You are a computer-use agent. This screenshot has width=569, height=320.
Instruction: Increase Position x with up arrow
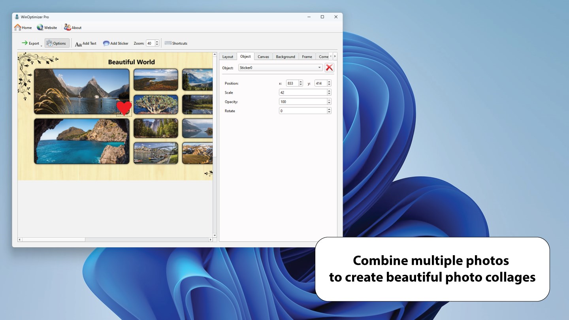tap(301, 82)
